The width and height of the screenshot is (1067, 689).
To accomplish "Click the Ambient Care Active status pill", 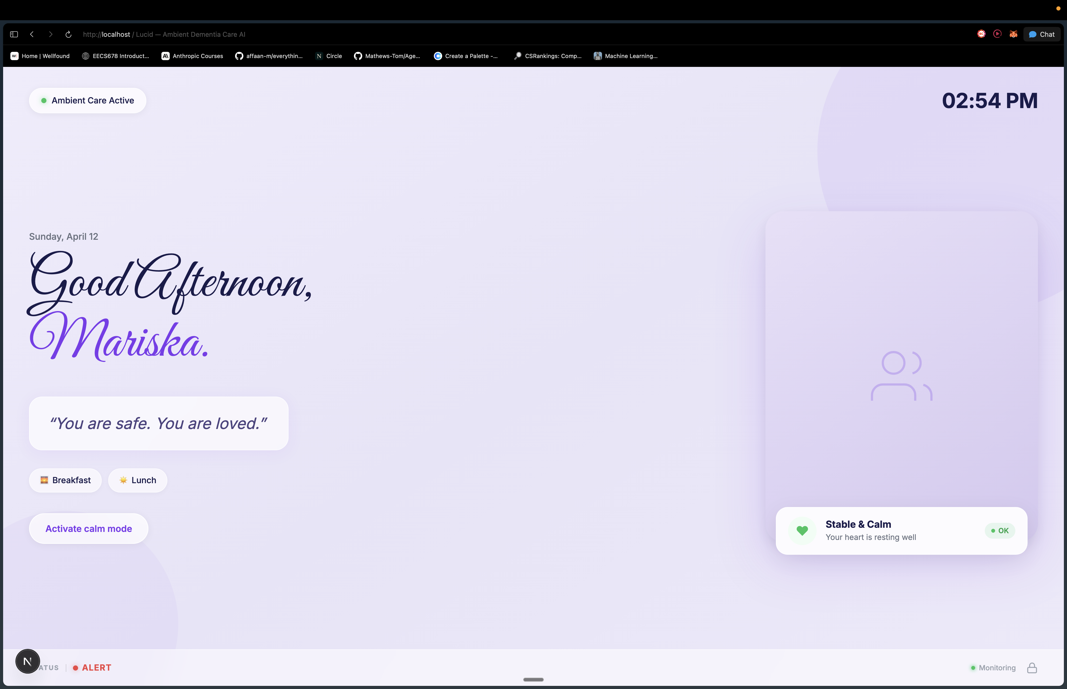I will 88,101.
